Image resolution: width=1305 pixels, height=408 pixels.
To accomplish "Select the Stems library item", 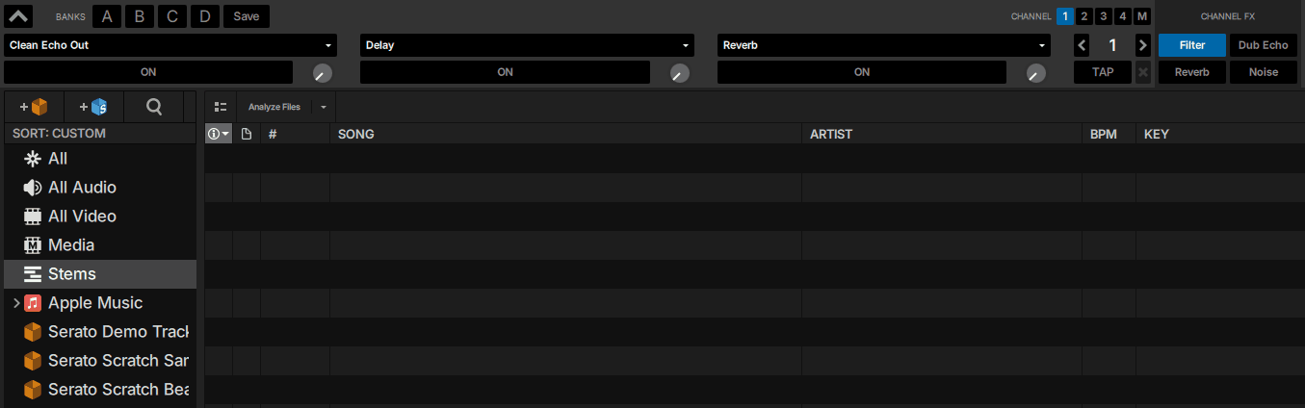I will [x=71, y=274].
